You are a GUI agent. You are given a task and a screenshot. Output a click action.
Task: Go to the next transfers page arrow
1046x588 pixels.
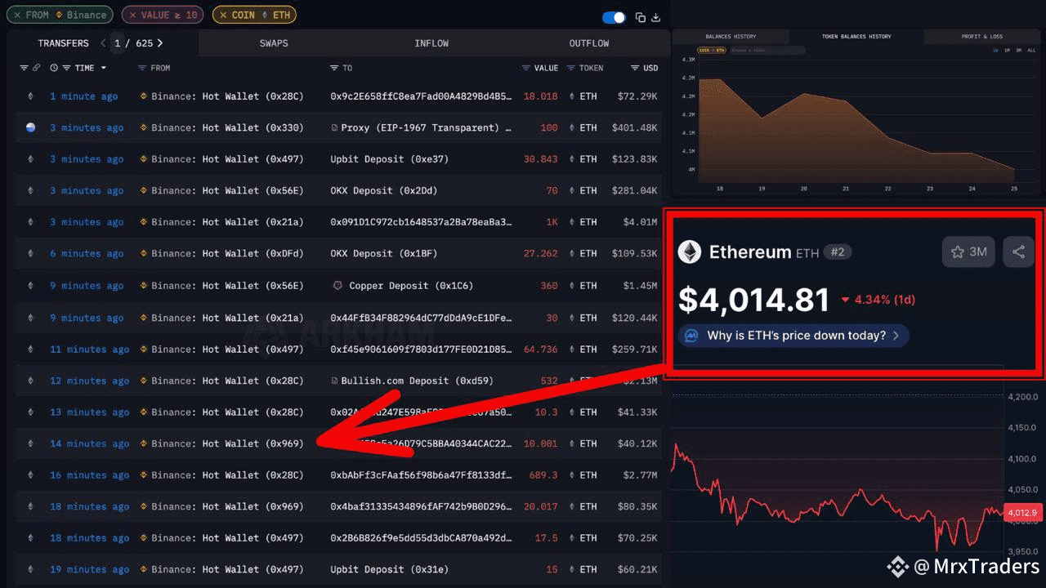160,42
